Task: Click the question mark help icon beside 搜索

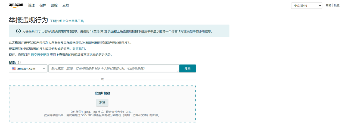Action: click(19, 62)
